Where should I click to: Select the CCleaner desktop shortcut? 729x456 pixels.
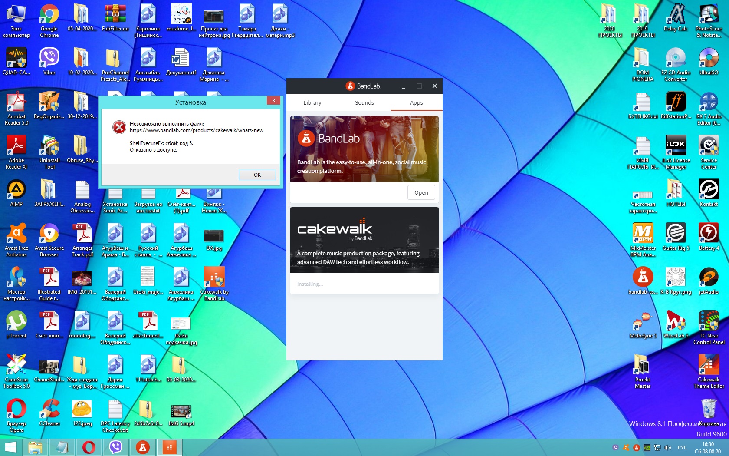click(49, 412)
